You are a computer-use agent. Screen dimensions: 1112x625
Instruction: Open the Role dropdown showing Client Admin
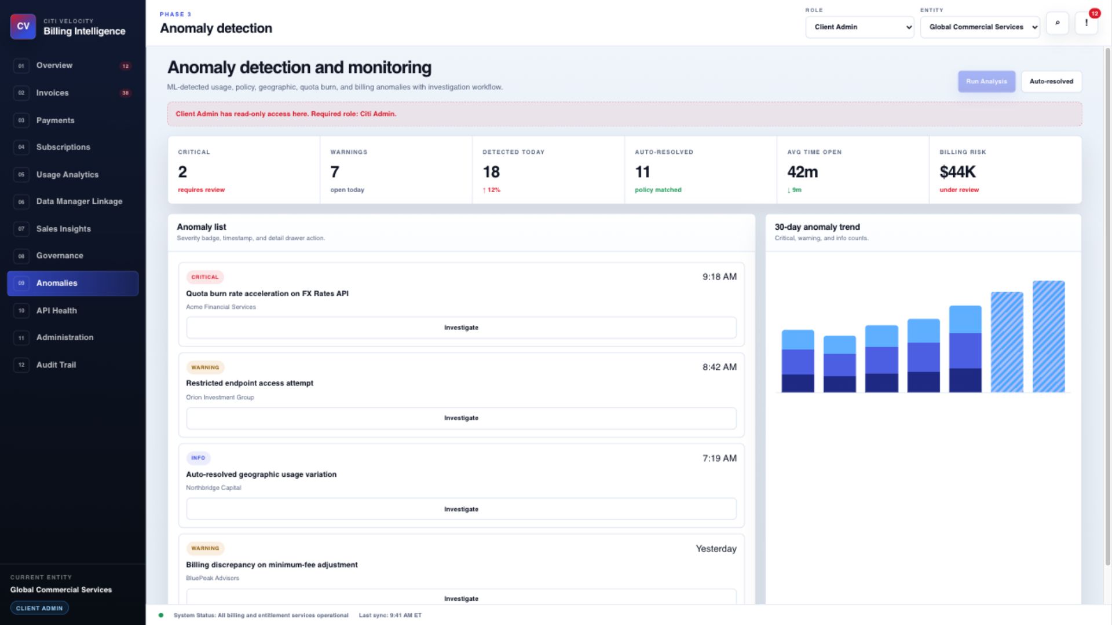[x=859, y=27]
